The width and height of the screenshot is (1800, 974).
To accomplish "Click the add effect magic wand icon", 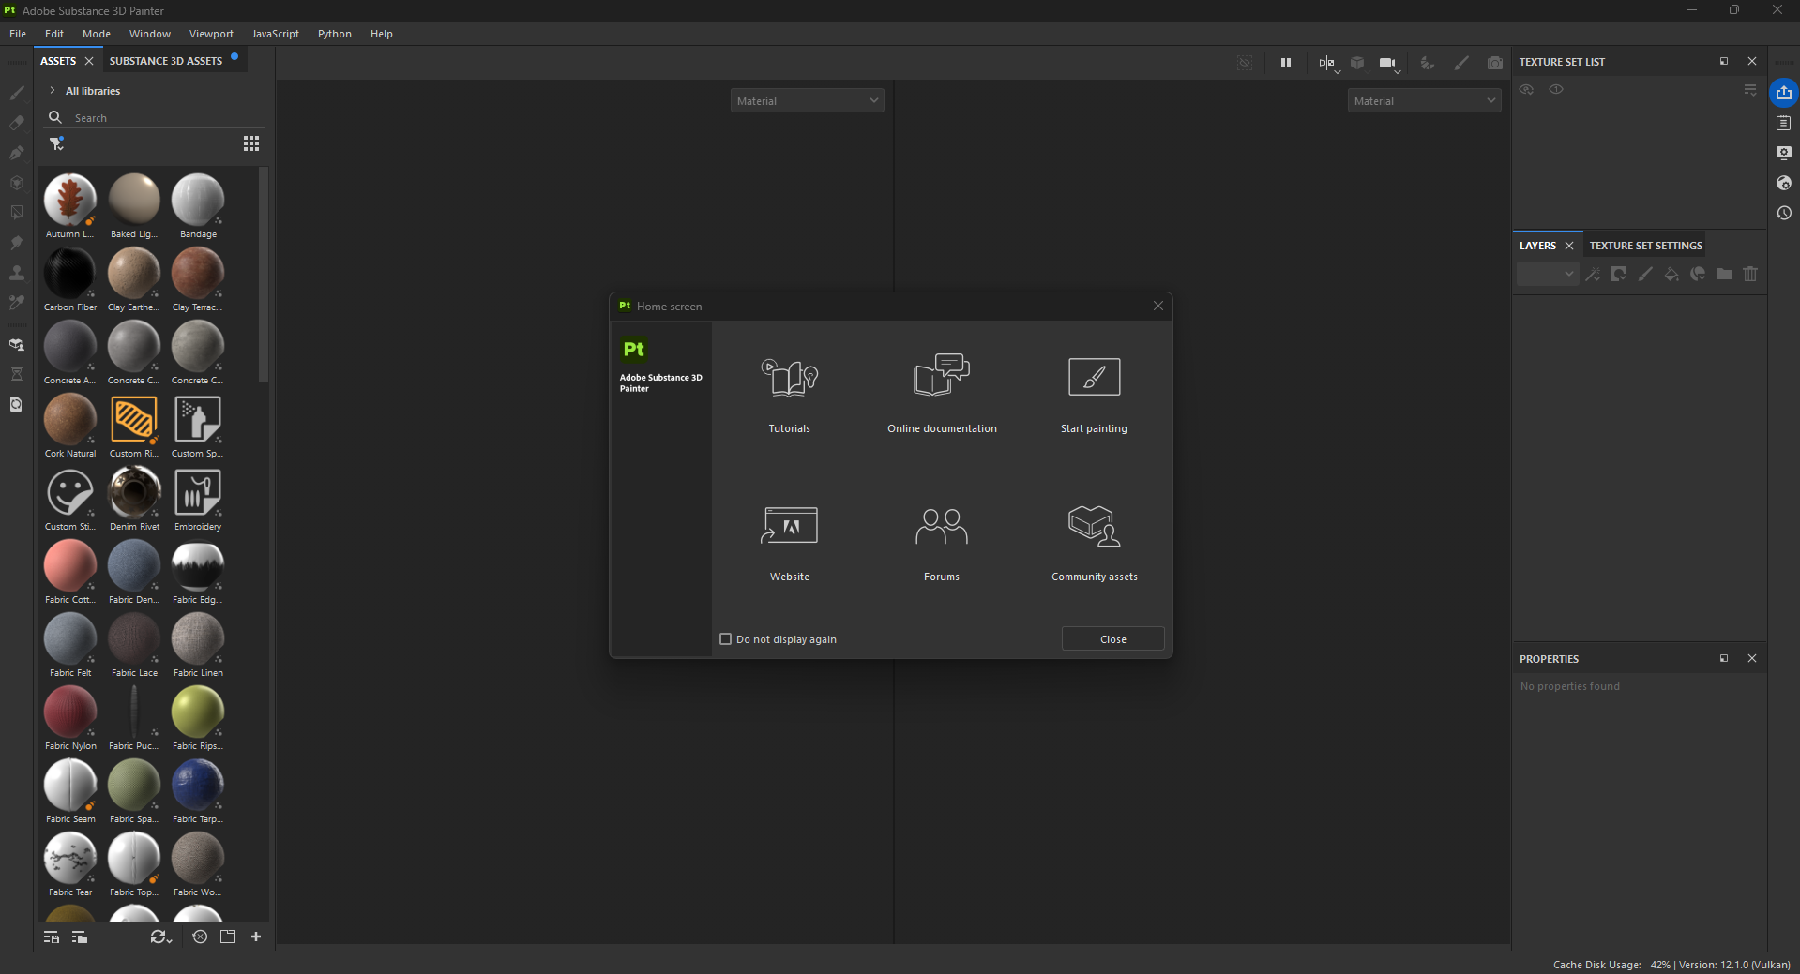I will pyautogui.click(x=1593, y=274).
